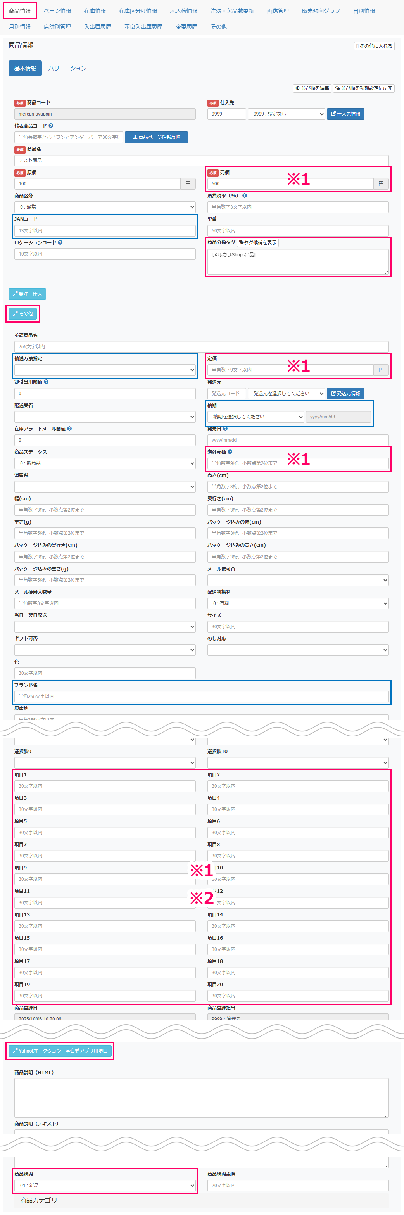Image resolution: width=404 pixels, height=1215 pixels.
Task: Click help icon next to ロケーションコード
Action: pyautogui.click(x=60, y=242)
